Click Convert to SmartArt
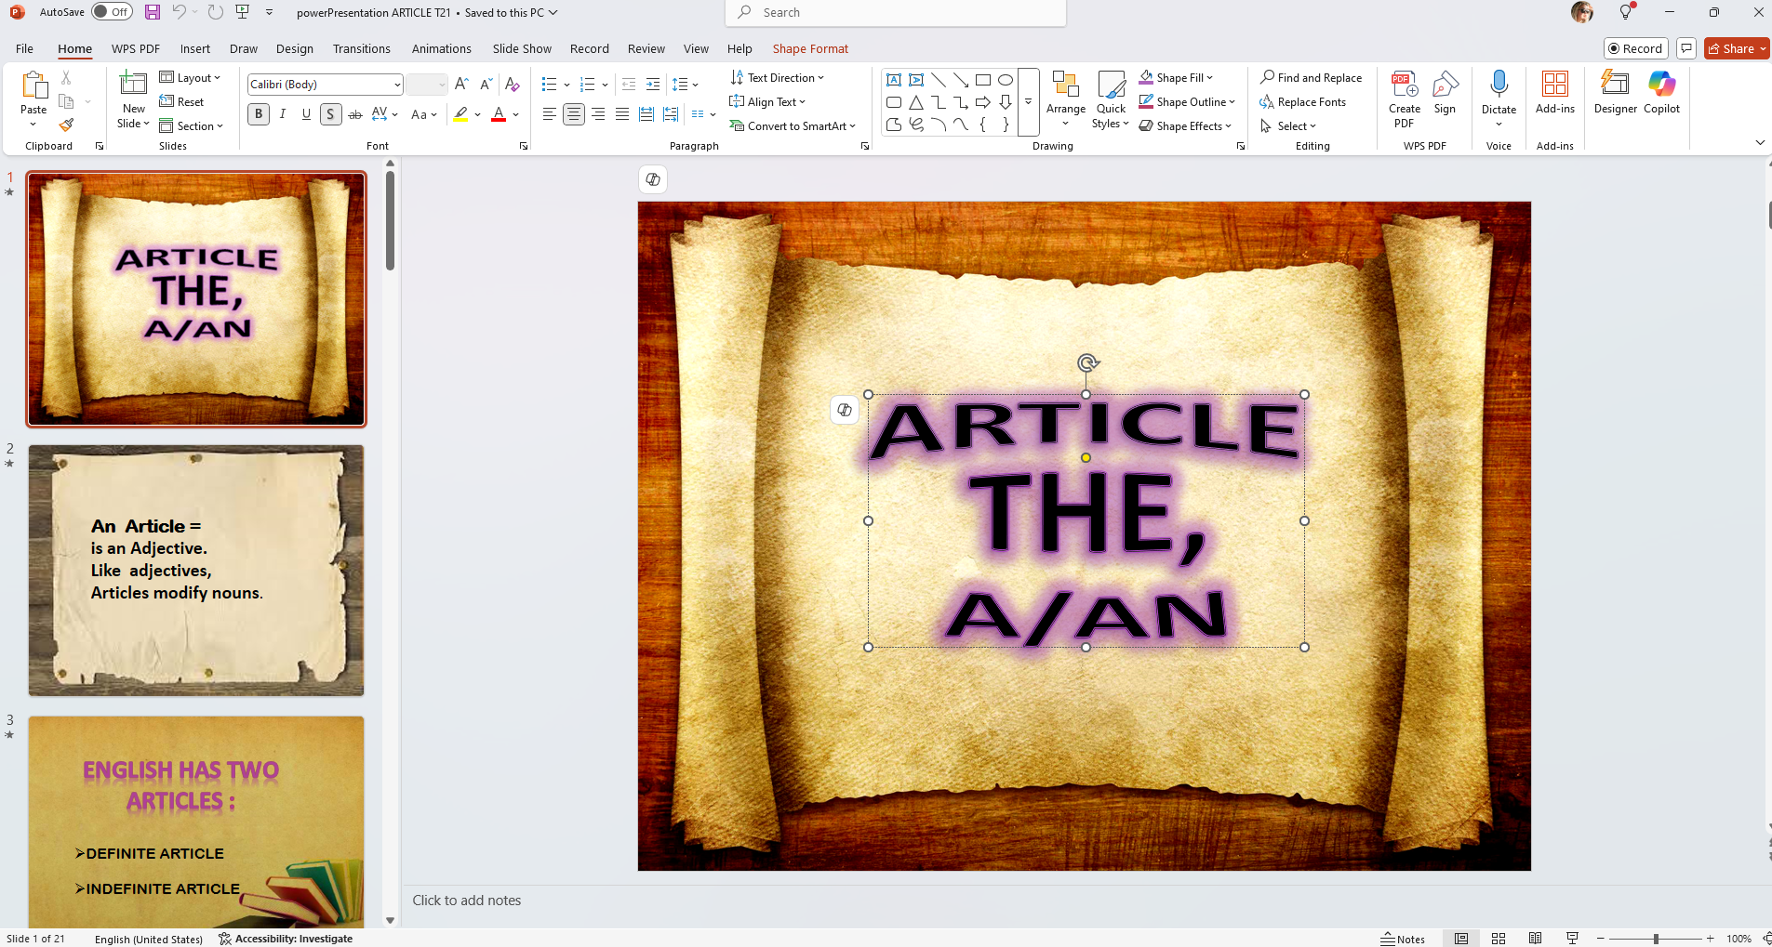This screenshot has height=947, width=1772. (793, 126)
